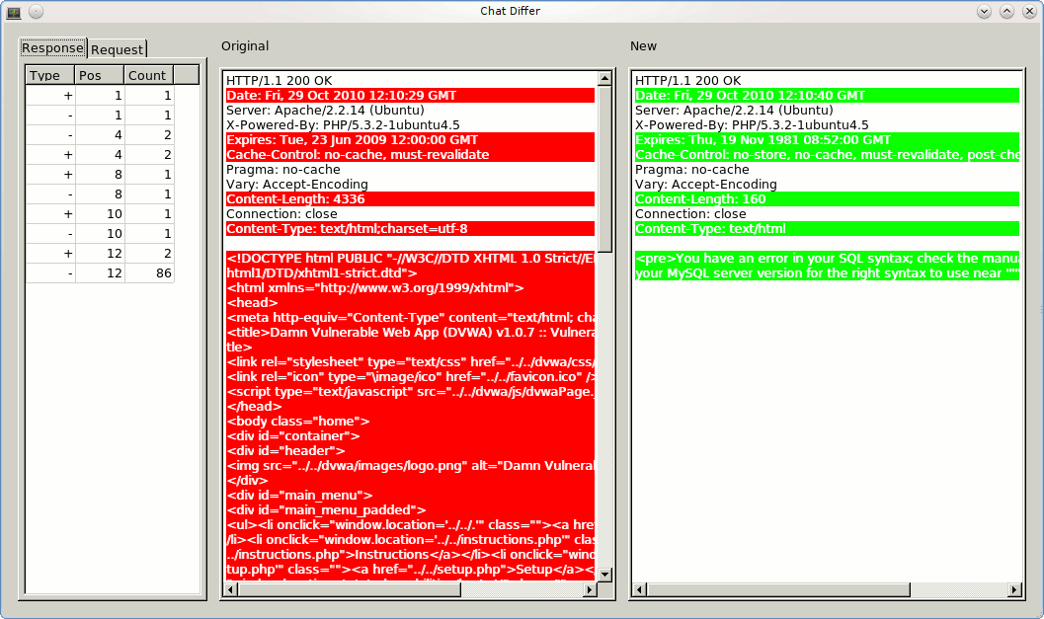The width and height of the screenshot is (1044, 619).
Task: Click the Original pane scroll up arrow
Action: [x=605, y=78]
